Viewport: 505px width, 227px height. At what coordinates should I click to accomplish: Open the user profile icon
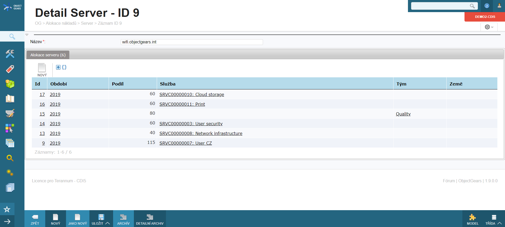point(499,6)
